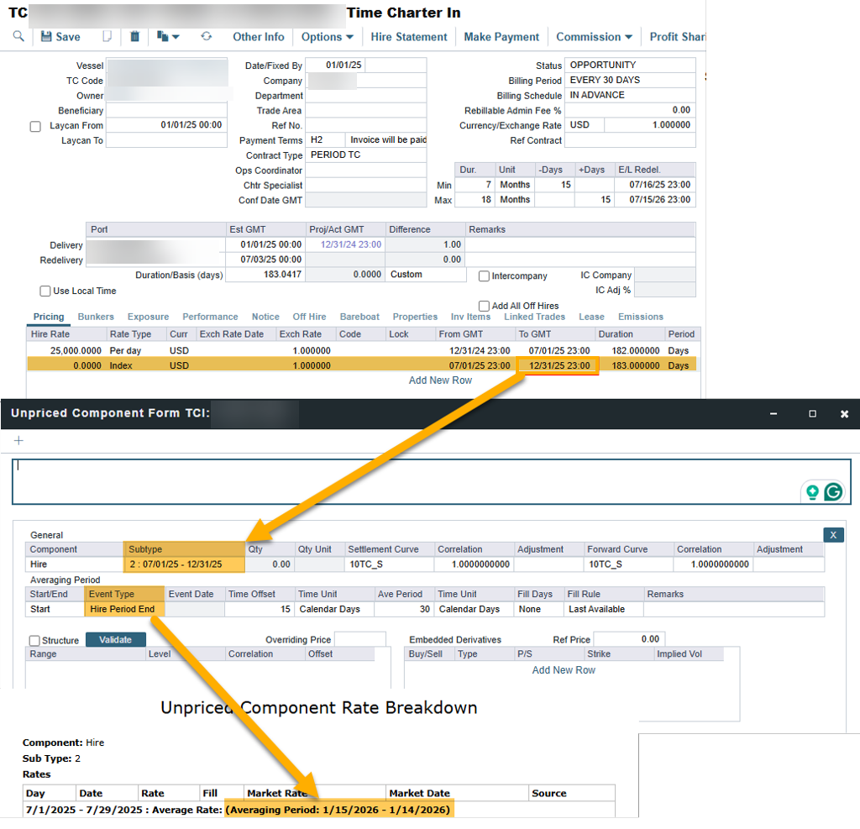
Task: Enable the Use Local Time checkbox
Action: tap(45, 291)
